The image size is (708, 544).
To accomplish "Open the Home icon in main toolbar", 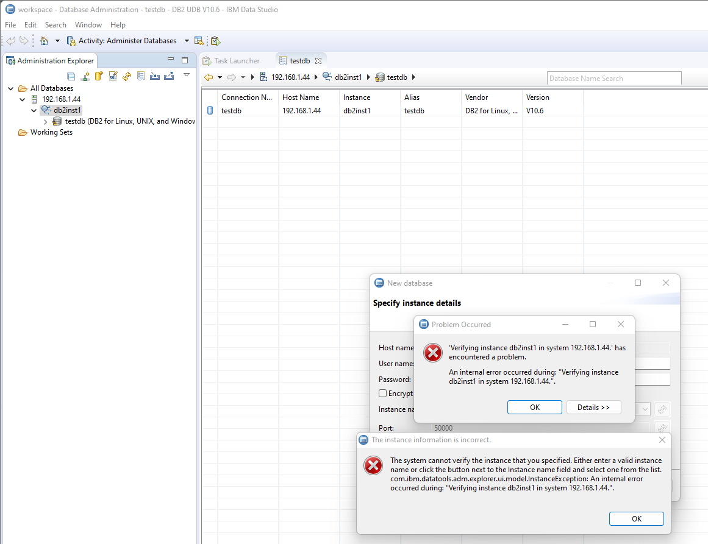I will pos(44,41).
